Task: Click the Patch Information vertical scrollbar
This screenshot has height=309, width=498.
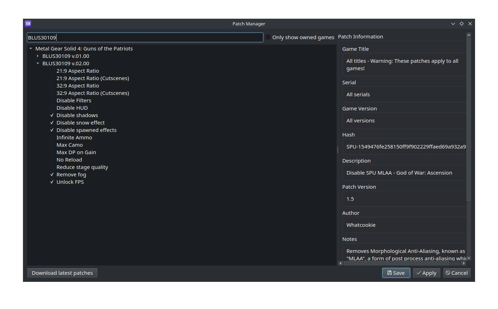Action: pos(469,119)
